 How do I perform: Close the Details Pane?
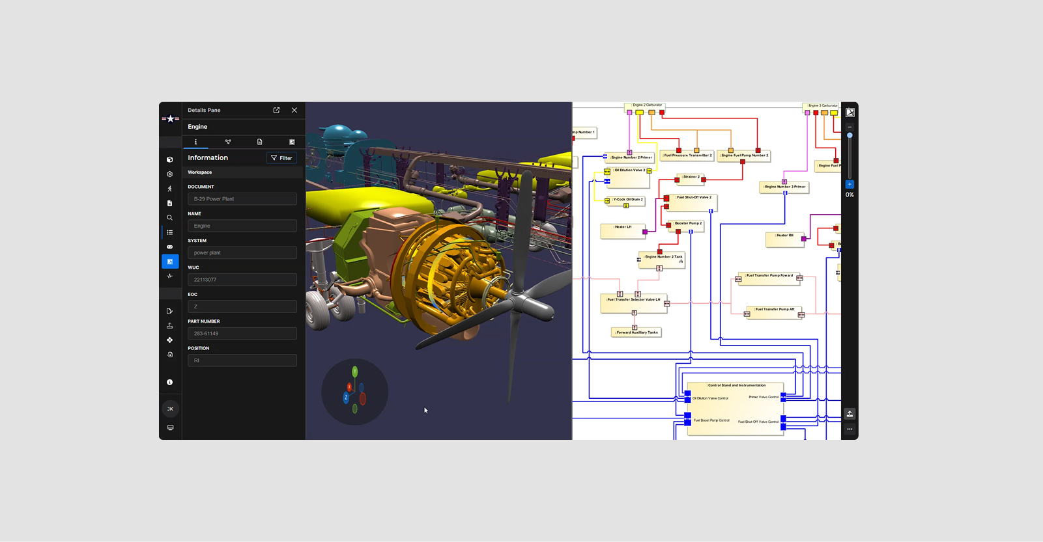tap(294, 110)
